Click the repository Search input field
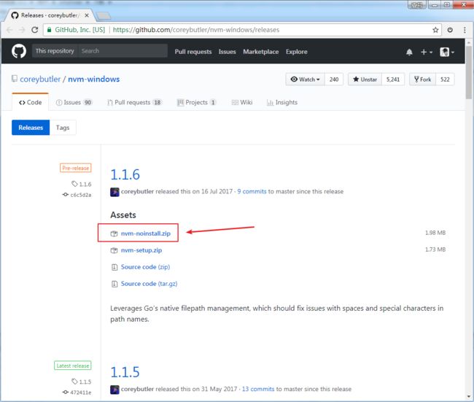 tap(123, 51)
